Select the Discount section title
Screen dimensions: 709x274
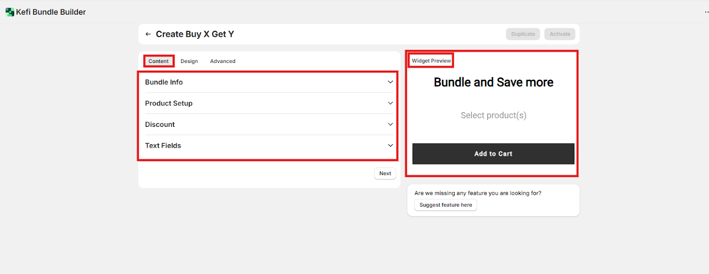(160, 125)
